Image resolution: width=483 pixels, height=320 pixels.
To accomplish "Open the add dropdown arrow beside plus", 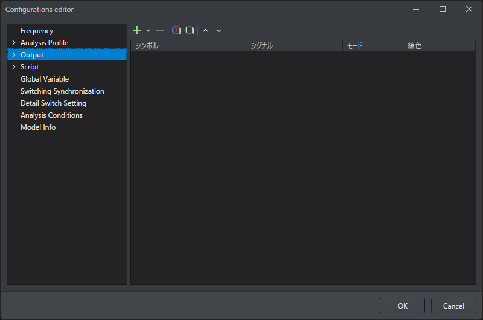I will point(148,31).
